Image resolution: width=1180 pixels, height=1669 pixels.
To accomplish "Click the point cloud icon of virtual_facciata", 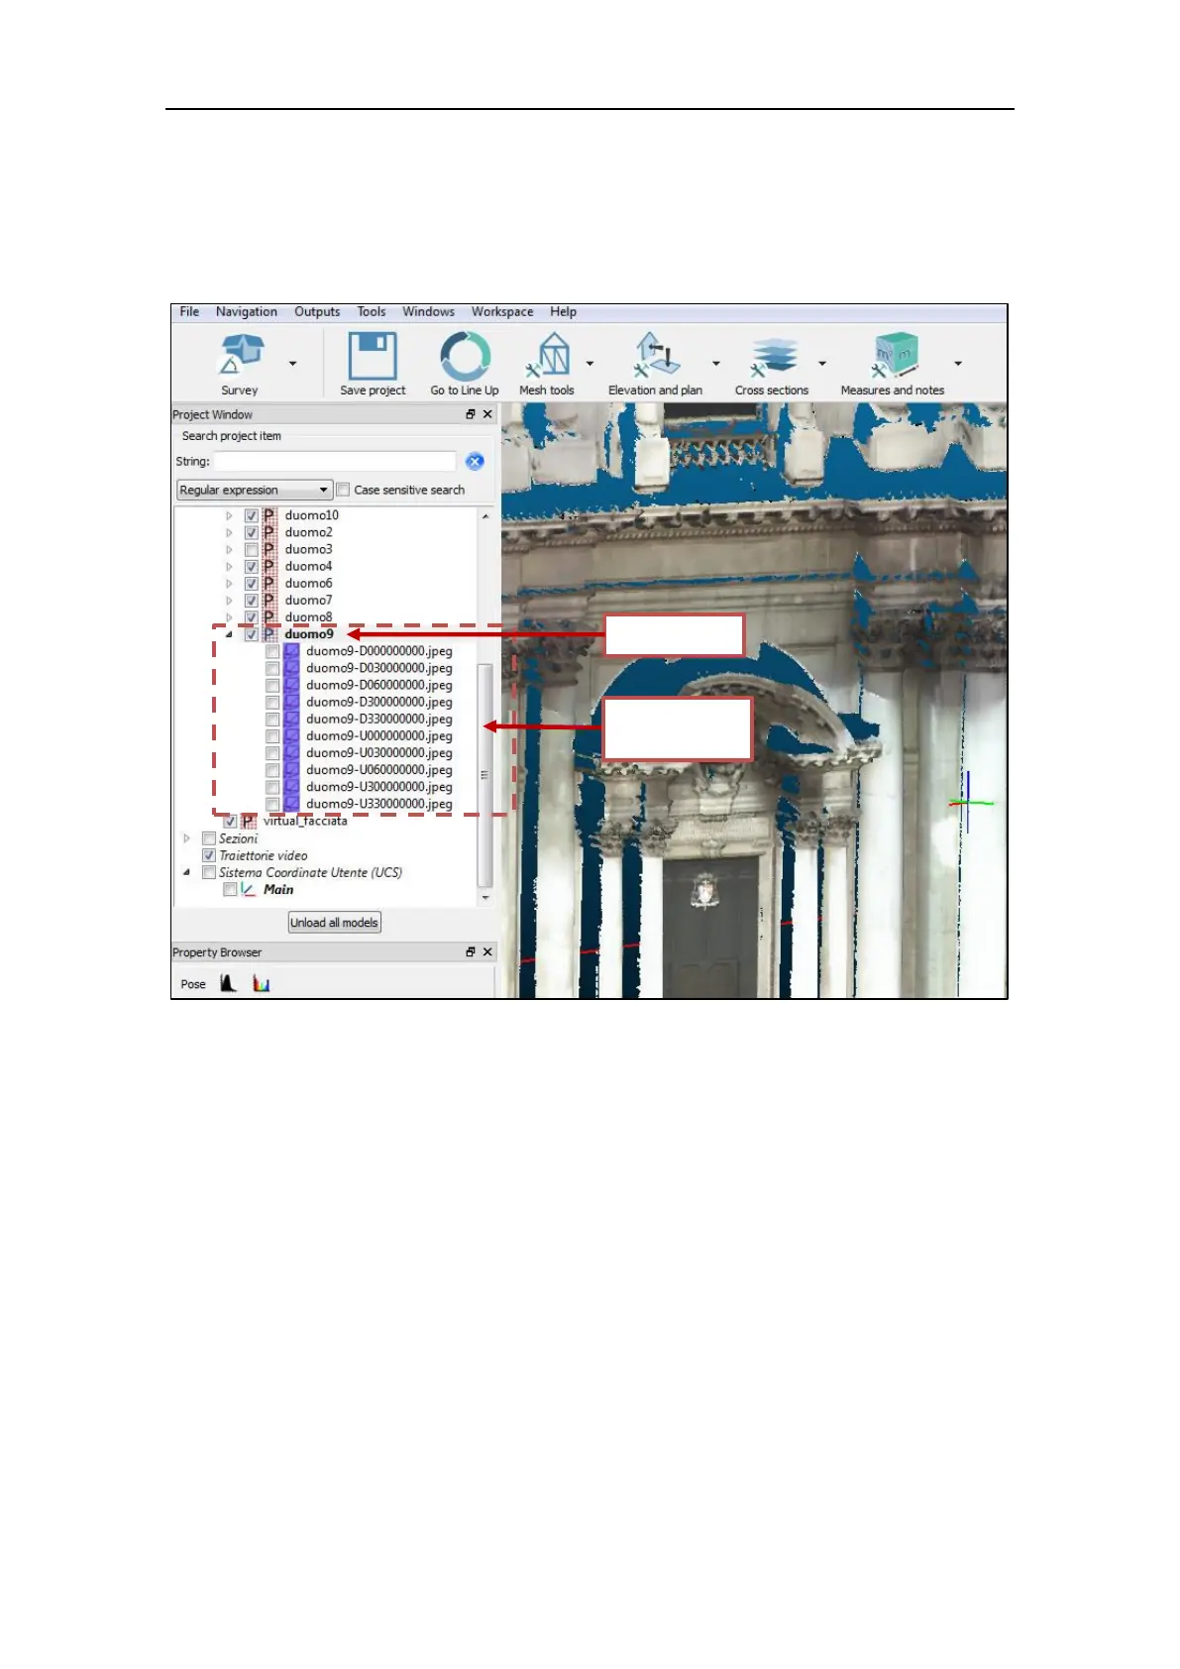I will coord(249,821).
